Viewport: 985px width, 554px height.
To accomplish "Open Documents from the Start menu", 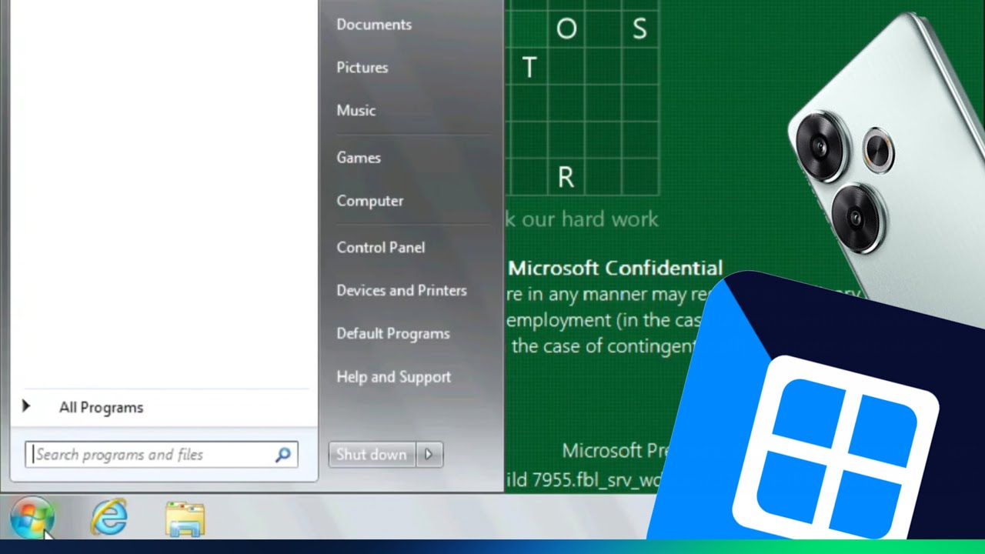I will pos(374,25).
